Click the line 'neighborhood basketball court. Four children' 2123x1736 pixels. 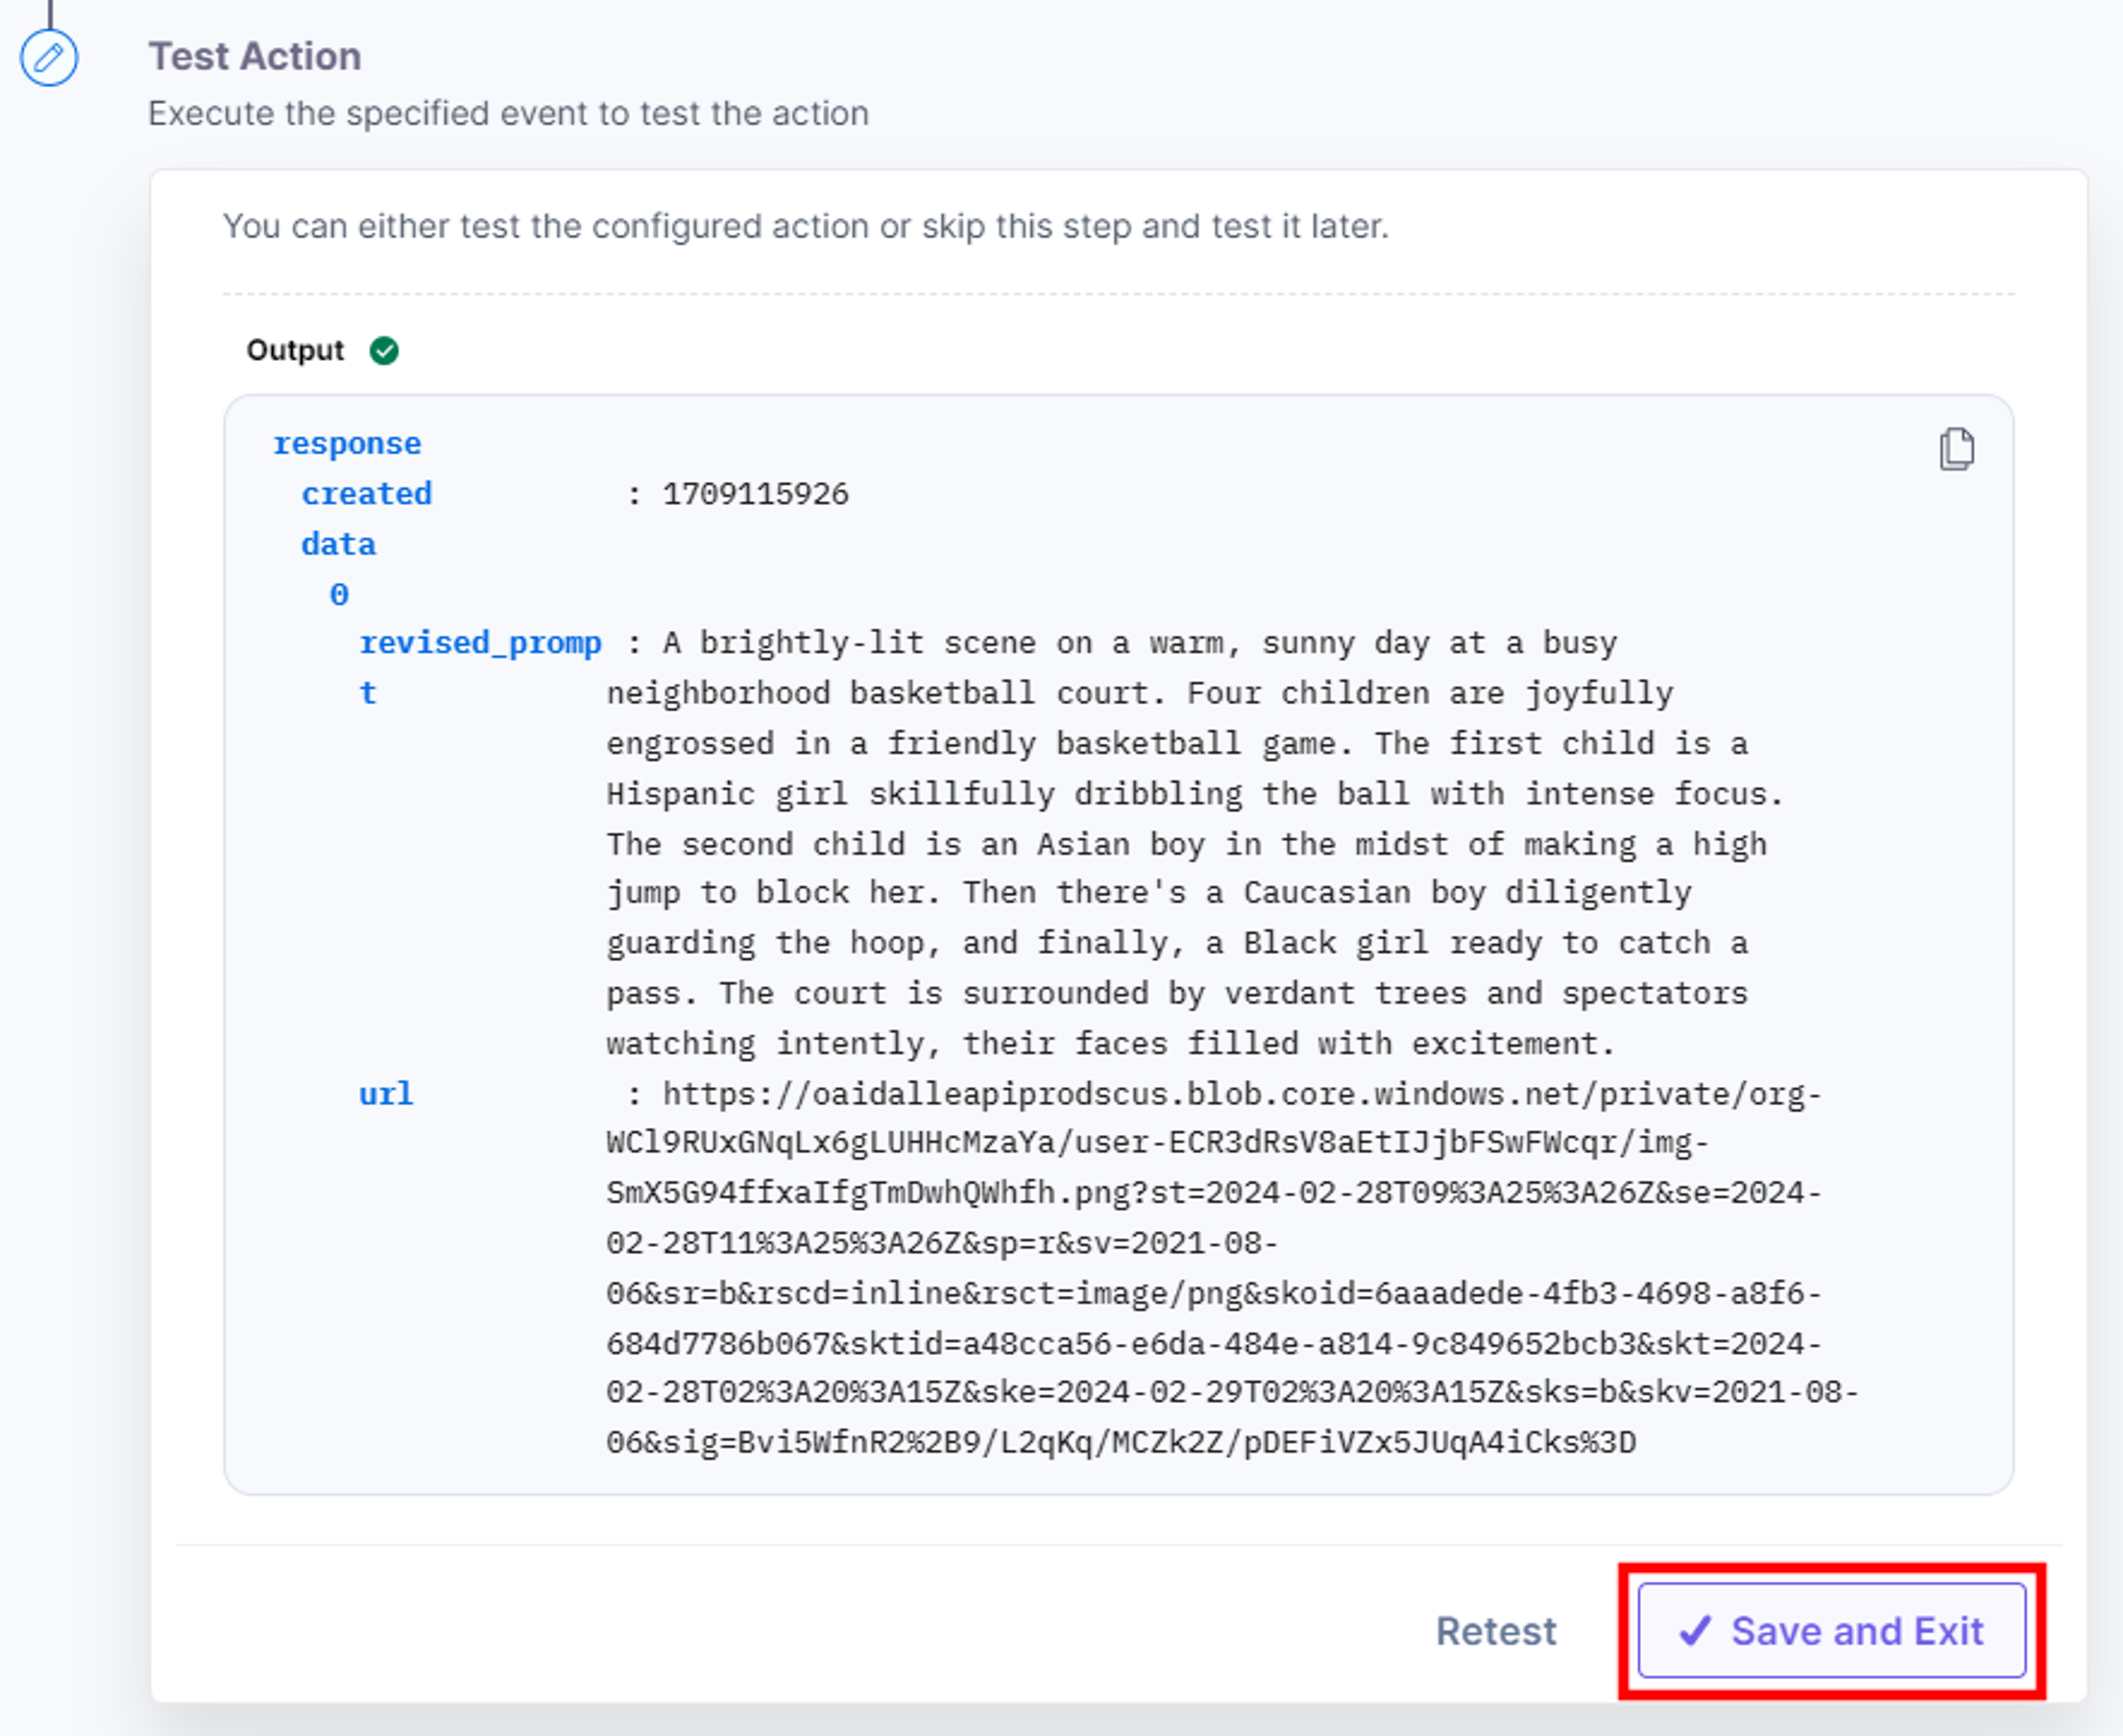click(x=1139, y=693)
